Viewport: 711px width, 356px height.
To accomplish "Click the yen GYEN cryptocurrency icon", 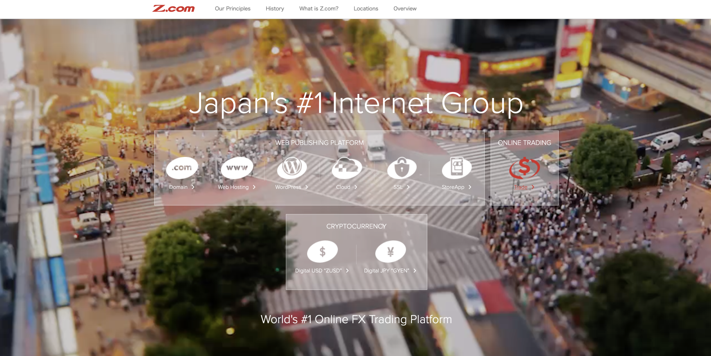I will [x=390, y=252].
